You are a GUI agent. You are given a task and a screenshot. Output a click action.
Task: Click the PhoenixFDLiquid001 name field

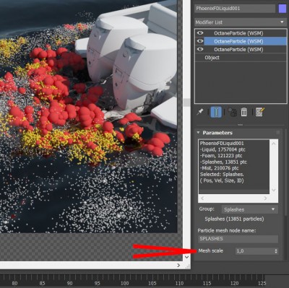235,9
